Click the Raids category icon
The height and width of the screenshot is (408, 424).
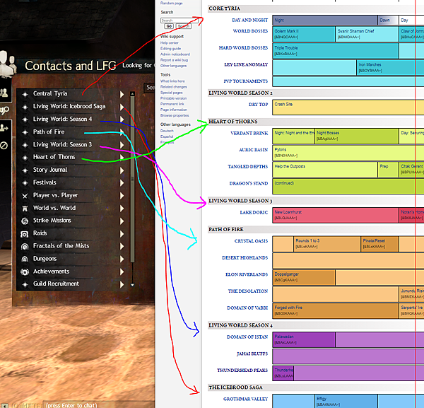[x=25, y=234]
